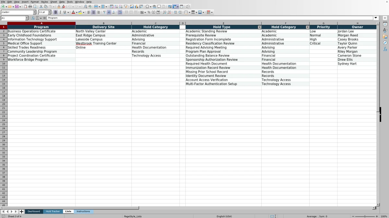389x218 pixels.
Task: Open the 11 pt font size dropdown
Action: [x=50, y=12]
